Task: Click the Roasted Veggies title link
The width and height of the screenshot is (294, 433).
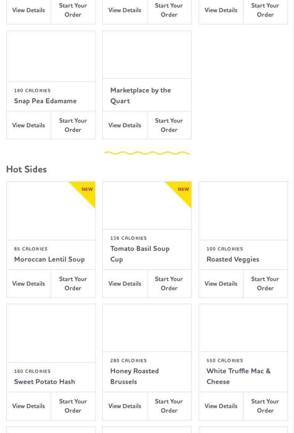Action: point(233,259)
